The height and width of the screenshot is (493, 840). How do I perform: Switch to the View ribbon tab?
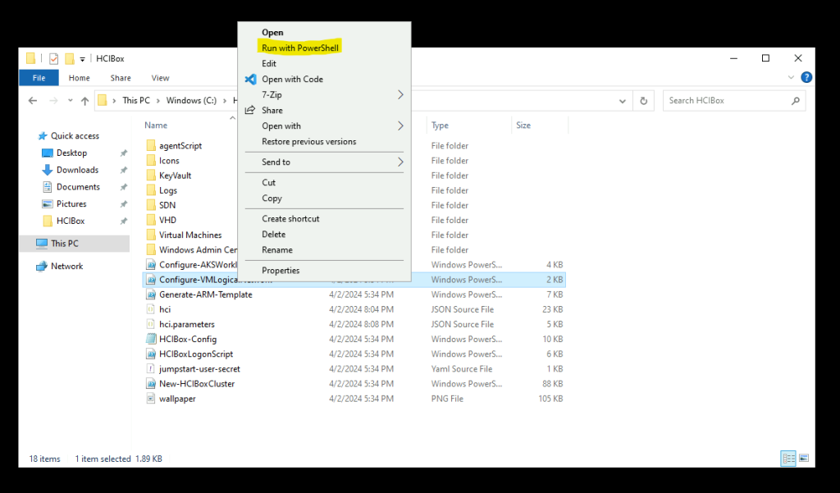coord(160,78)
